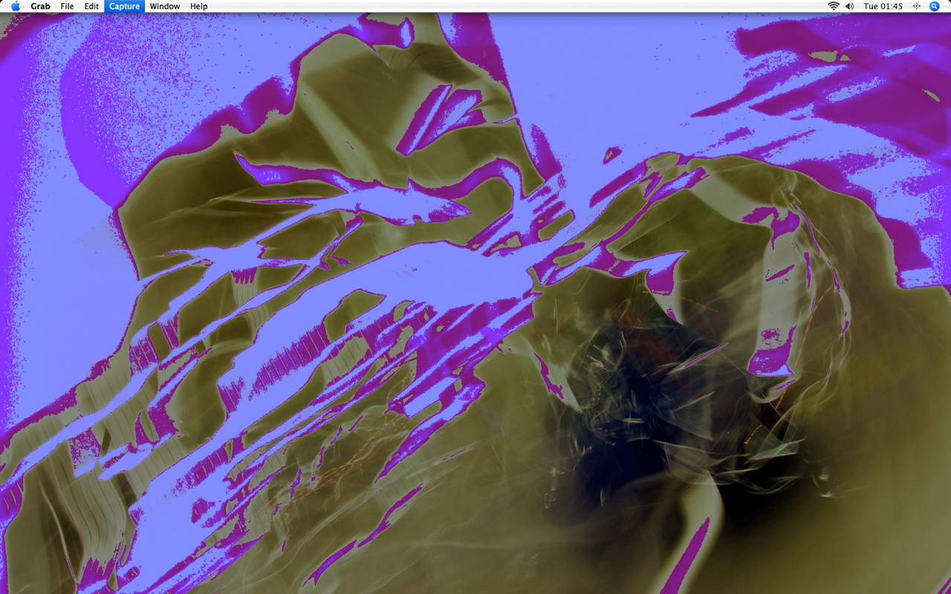This screenshot has width=951, height=594.
Task: Click the Spaces icon in menu bar
Action: pyautogui.click(x=916, y=6)
